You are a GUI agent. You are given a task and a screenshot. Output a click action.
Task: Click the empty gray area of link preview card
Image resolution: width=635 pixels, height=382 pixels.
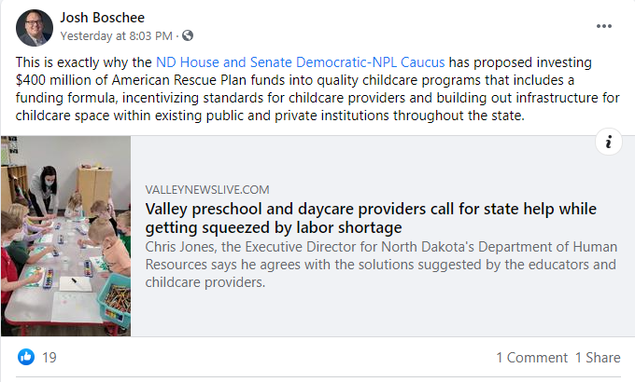pyautogui.click(x=374, y=312)
